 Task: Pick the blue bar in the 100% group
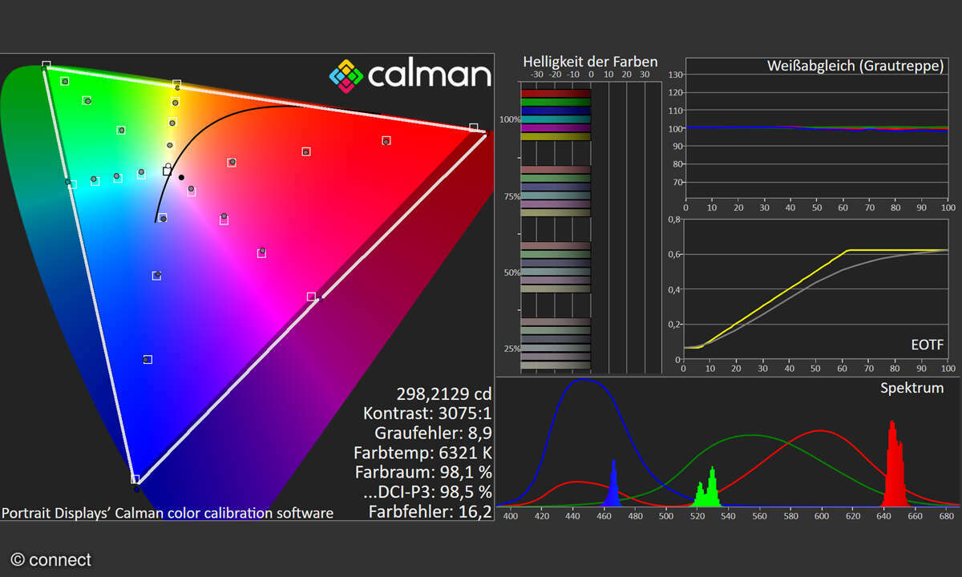[556, 111]
